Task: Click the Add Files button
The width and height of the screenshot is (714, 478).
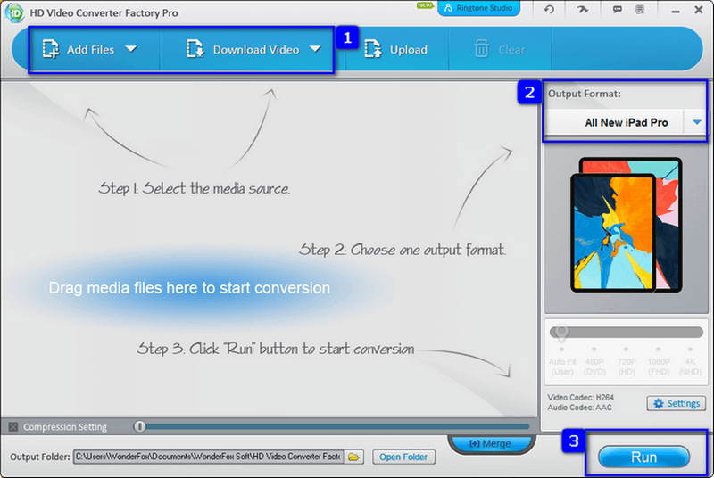Action: tap(79, 49)
